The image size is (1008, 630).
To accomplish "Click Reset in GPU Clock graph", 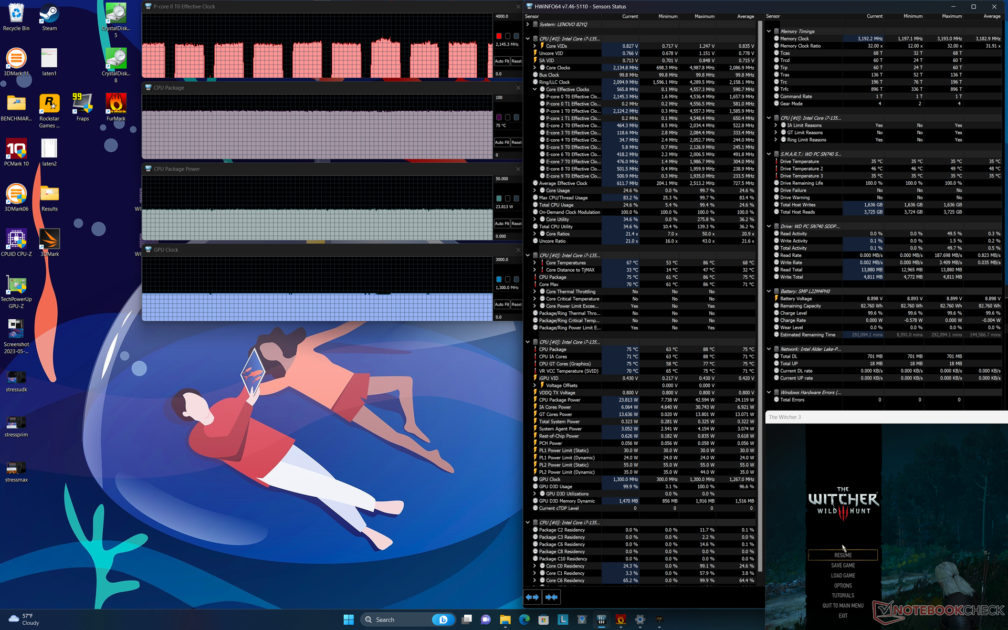I will (517, 304).
